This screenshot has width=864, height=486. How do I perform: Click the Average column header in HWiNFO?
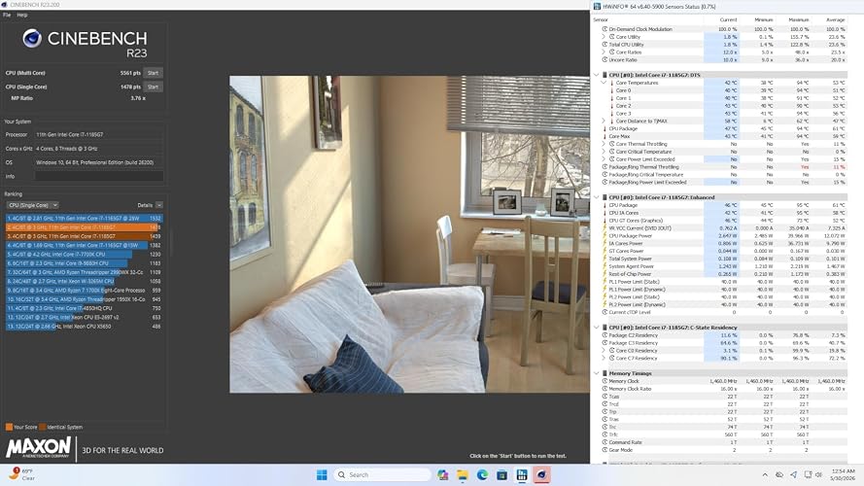click(x=836, y=19)
